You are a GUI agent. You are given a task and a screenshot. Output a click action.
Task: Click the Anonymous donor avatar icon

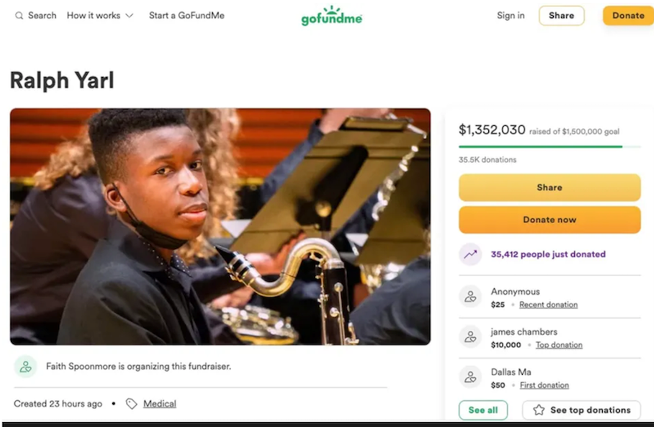tap(470, 296)
